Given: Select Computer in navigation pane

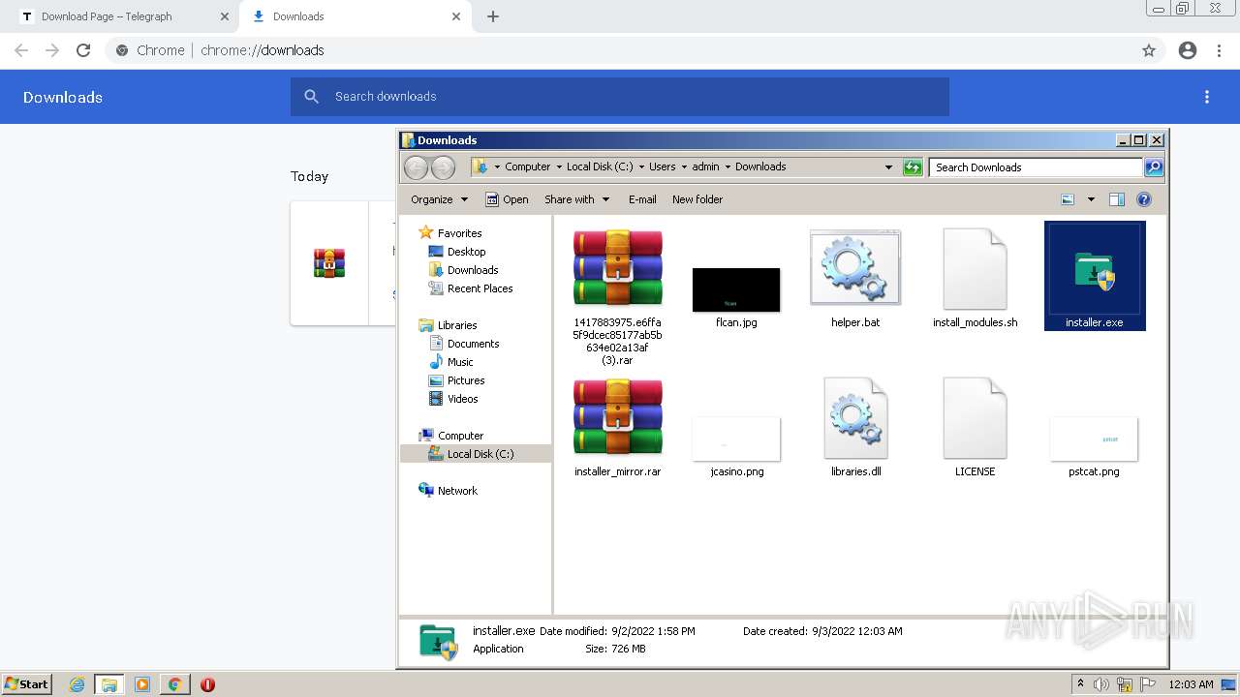Looking at the screenshot, I should point(450,436).
